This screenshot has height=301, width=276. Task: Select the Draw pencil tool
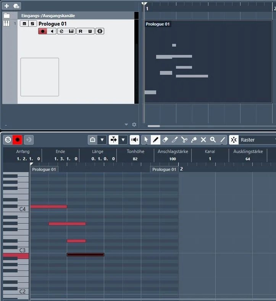tap(155, 140)
